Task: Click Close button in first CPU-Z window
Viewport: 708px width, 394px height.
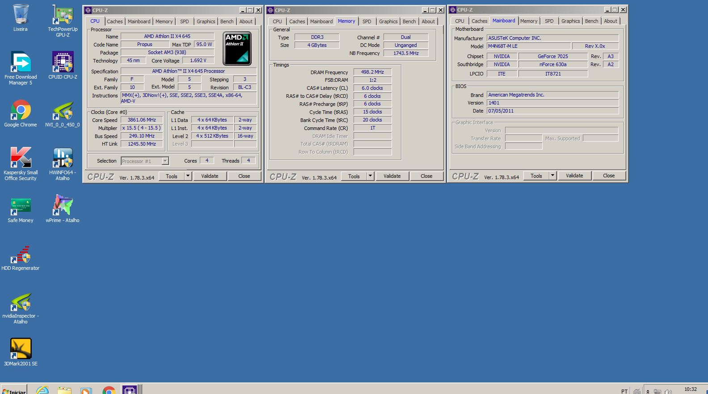Action: [x=244, y=176]
